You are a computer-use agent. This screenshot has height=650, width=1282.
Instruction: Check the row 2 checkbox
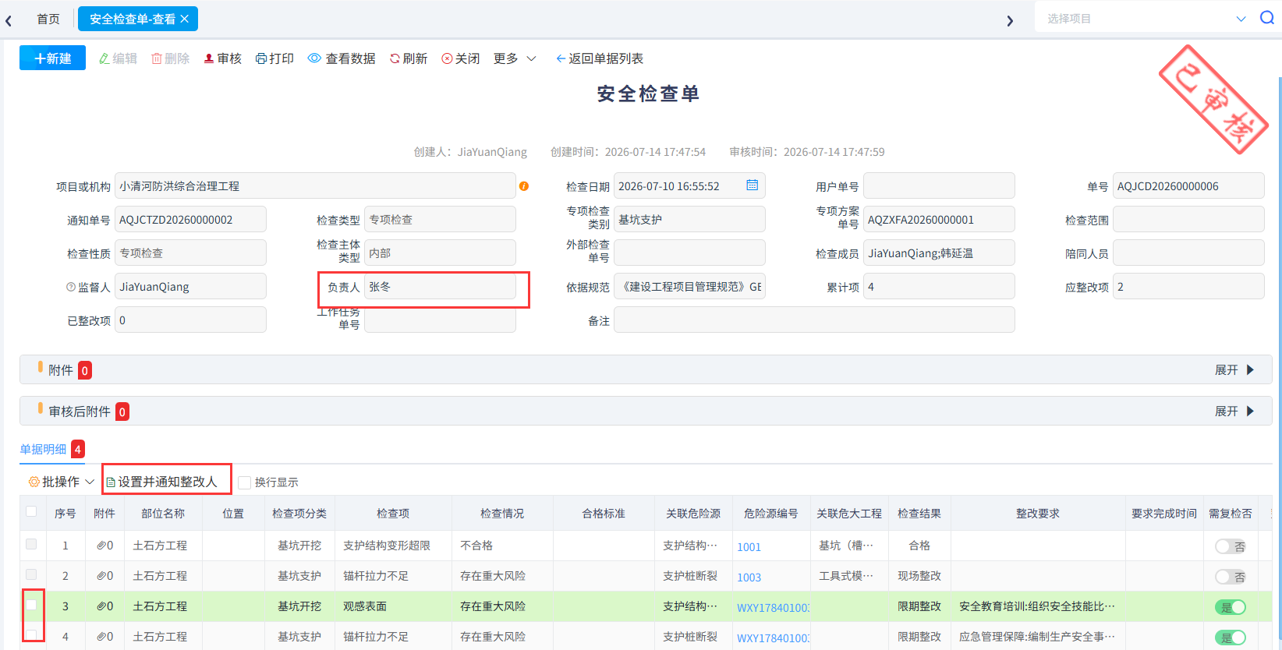click(x=31, y=574)
